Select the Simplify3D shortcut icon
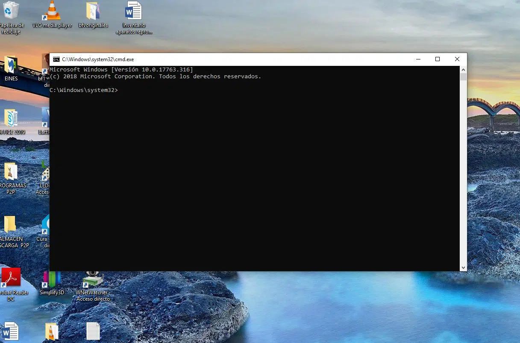This screenshot has height=343, width=520. coord(52,279)
